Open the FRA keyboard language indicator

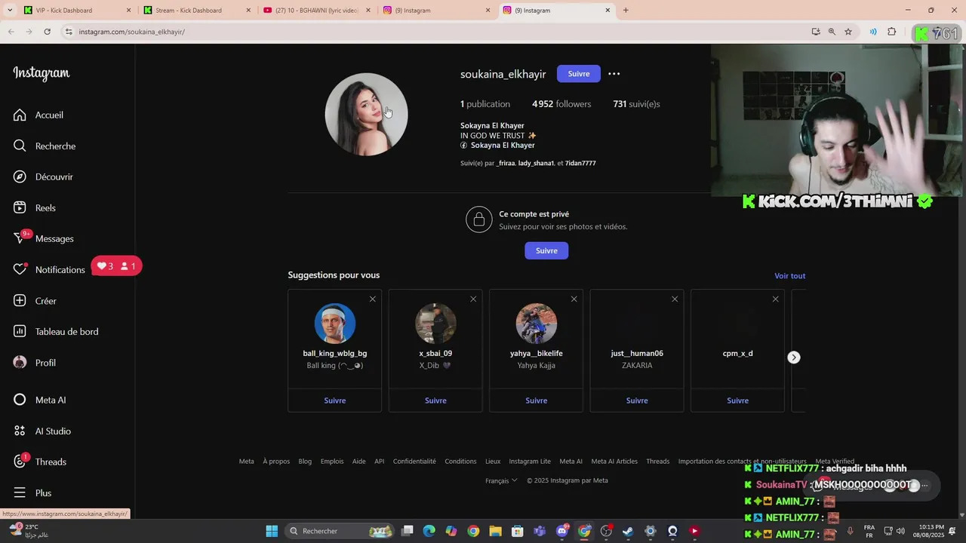click(869, 531)
